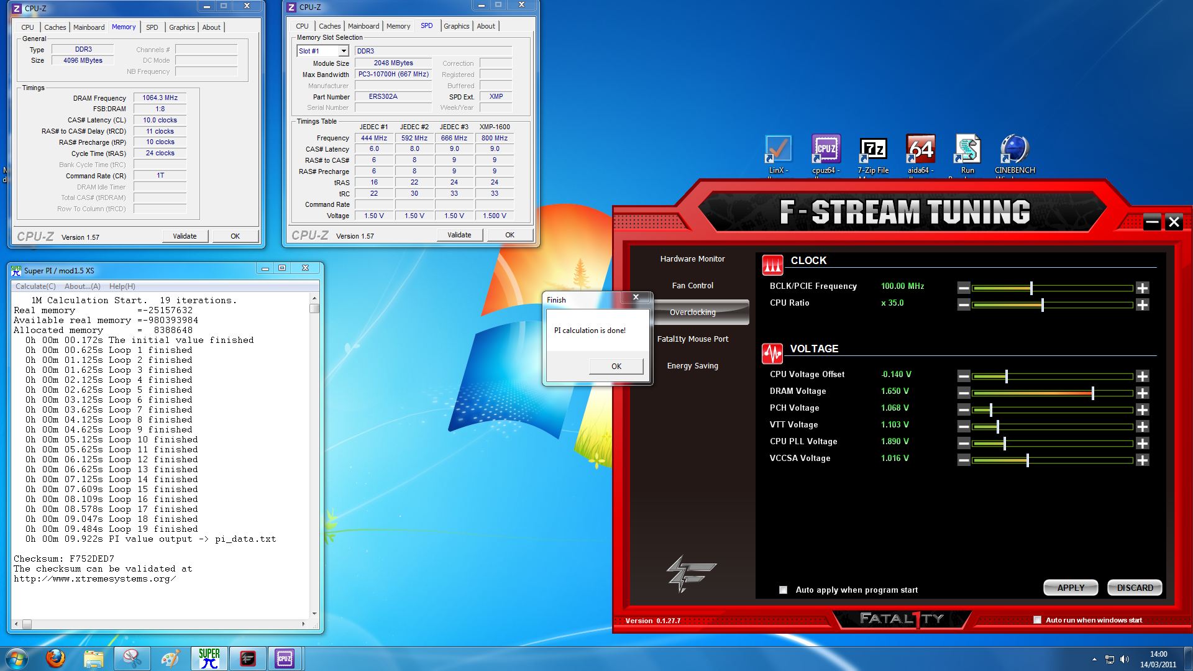Show hidden system tray icons arrow
Image resolution: width=1193 pixels, height=671 pixels.
[1094, 659]
